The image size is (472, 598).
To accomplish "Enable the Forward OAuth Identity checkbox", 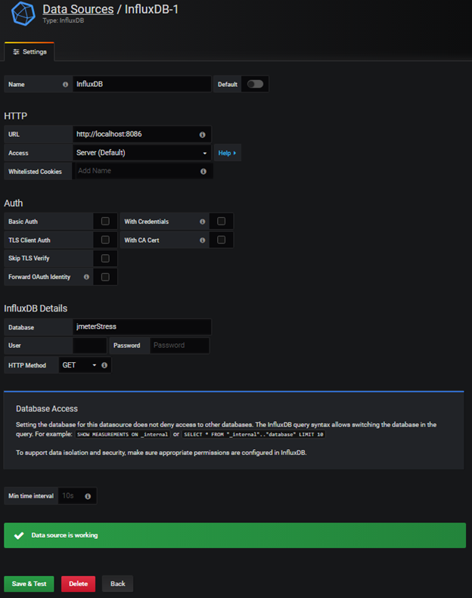I will pyautogui.click(x=105, y=277).
